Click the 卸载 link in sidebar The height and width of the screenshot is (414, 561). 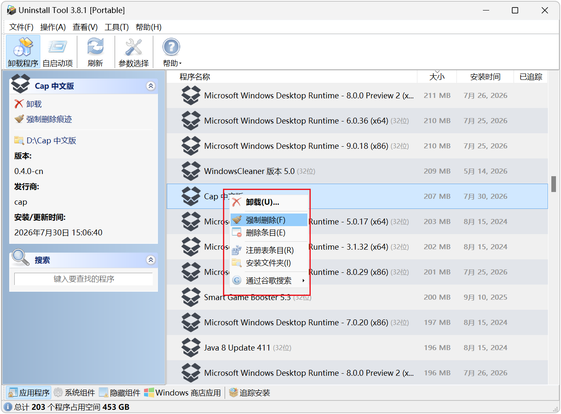[34, 104]
